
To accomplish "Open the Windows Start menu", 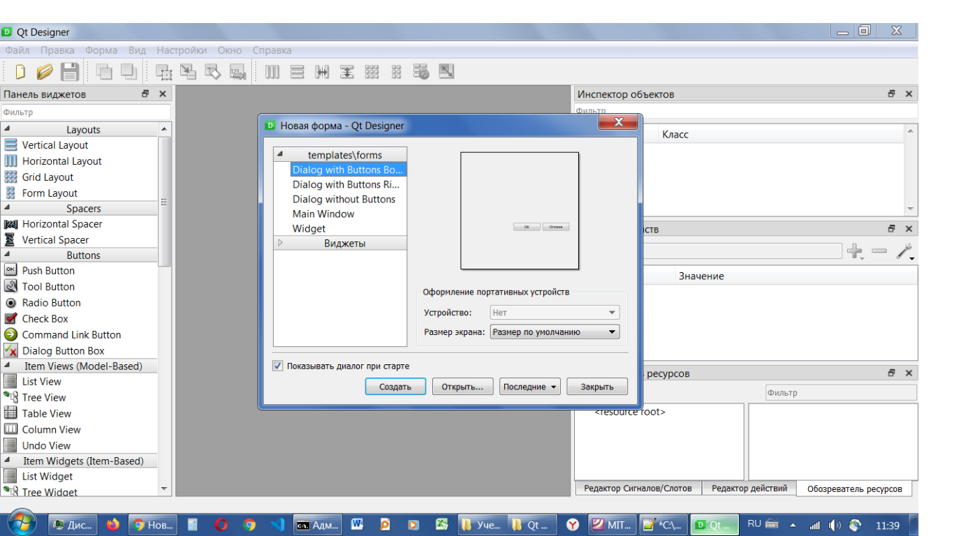I will point(21,524).
